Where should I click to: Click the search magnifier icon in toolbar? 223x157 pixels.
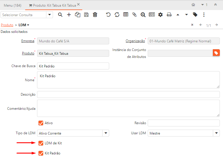point(60,15)
